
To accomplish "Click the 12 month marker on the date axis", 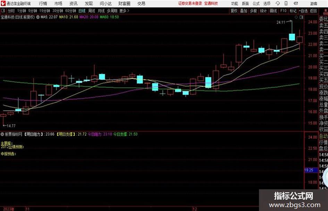I will [x=195, y=209].
